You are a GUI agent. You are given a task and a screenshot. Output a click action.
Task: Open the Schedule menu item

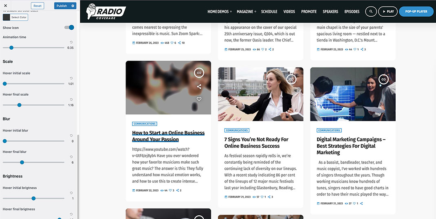click(269, 12)
